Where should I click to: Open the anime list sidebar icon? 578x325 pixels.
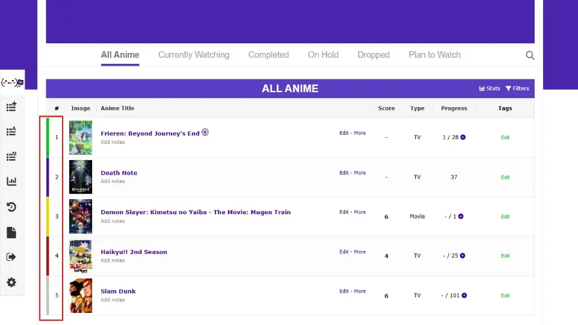pyautogui.click(x=11, y=131)
